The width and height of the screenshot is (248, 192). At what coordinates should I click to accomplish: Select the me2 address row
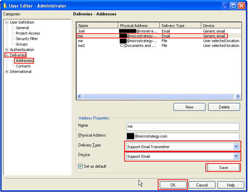pyautogui.click(x=159, y=46)
